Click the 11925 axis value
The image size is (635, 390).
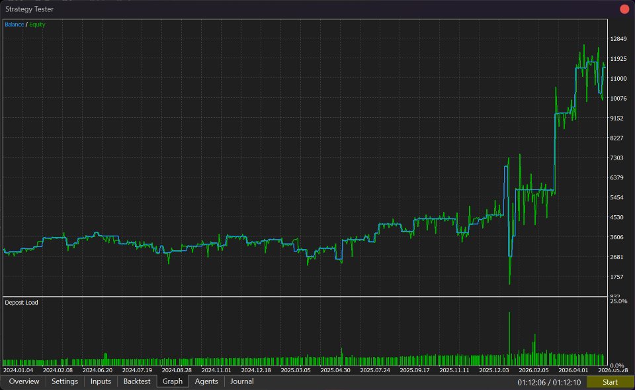point(618,59)
